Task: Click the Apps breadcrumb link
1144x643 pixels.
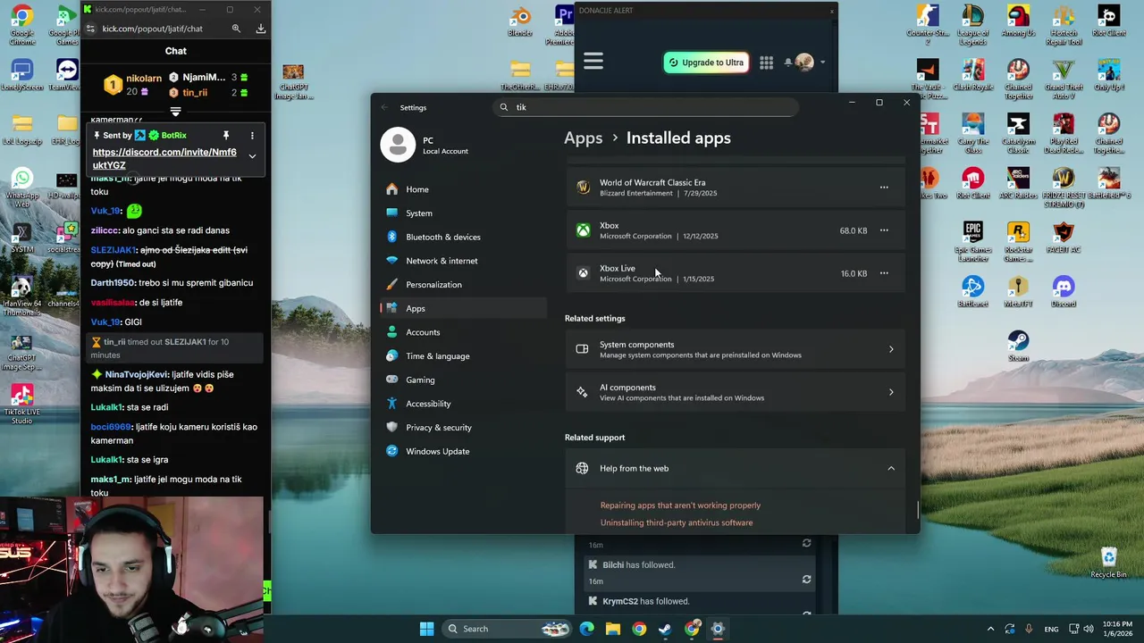Action: 583,138
